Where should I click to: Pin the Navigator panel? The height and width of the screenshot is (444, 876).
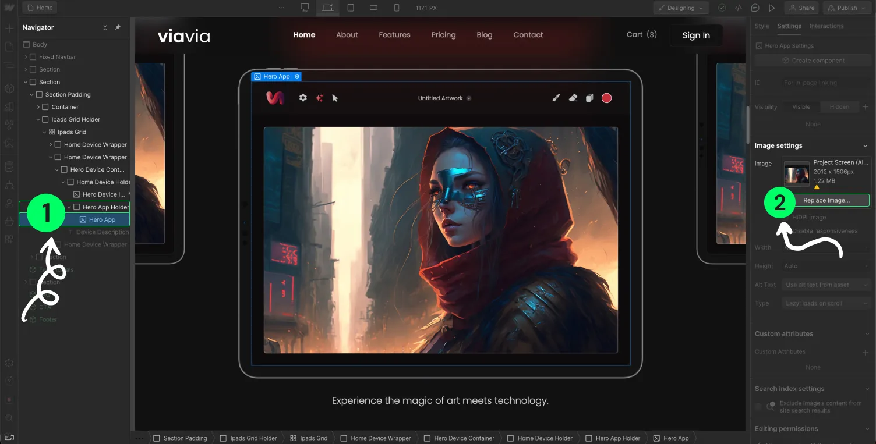pos(118,27)
